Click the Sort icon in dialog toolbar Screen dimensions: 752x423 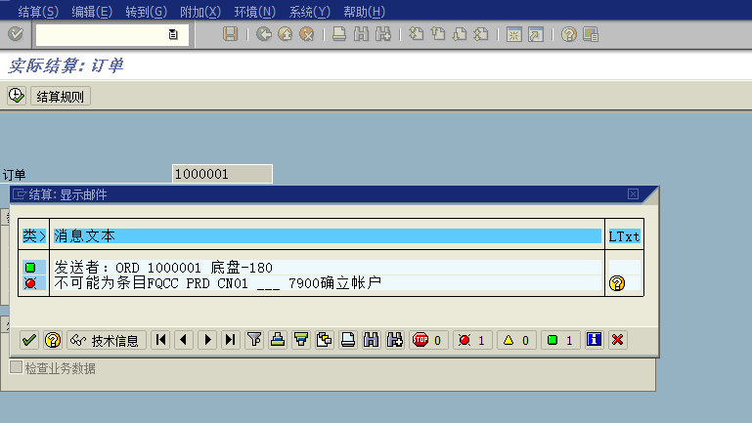[x=278, y=340]
